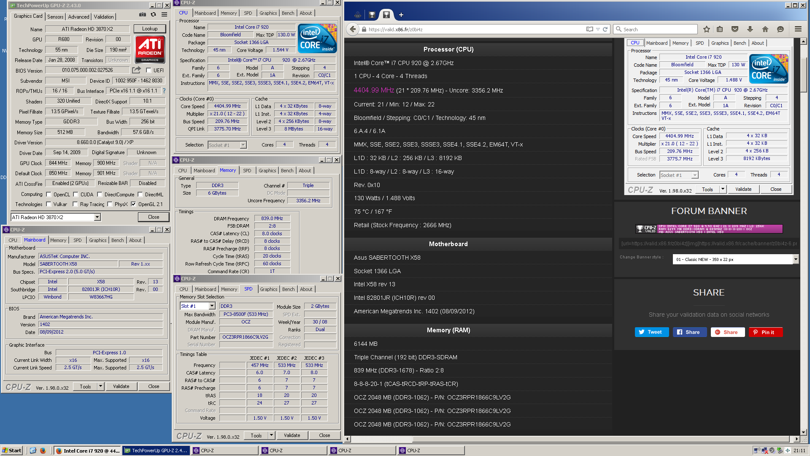
Task: Show Firefox bookmarks list icon
Action: [720, 29]
